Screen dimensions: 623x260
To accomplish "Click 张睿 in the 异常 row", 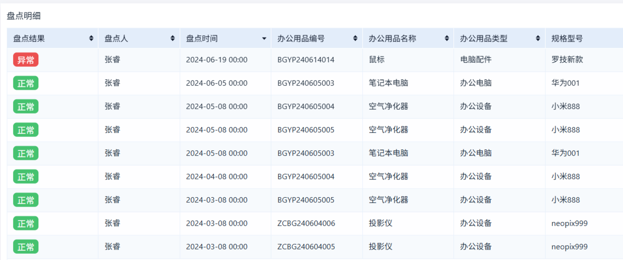I will tap(112, 60).
